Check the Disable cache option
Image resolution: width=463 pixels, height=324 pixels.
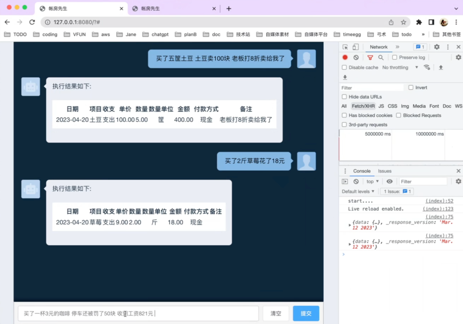coord(344,67)
